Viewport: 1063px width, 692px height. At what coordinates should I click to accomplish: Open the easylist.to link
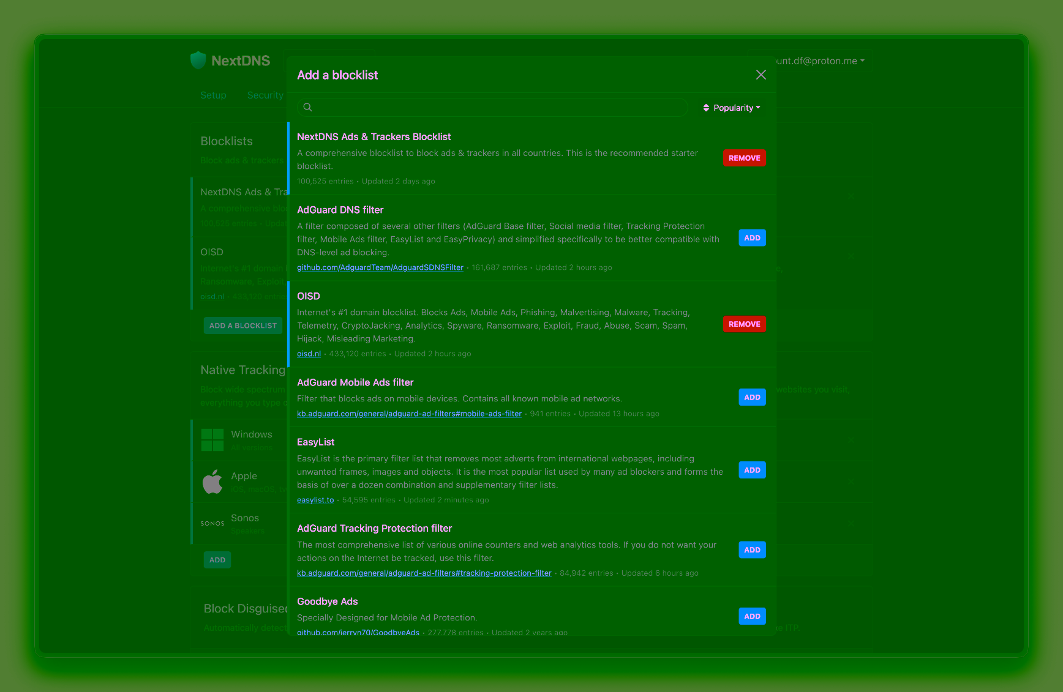coord(315,500)
